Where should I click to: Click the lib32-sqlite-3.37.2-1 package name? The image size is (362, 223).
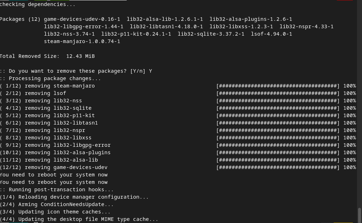click(211, 34)
